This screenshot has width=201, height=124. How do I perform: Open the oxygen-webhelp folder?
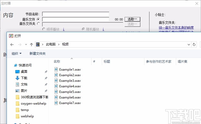(x=34, y=103)
